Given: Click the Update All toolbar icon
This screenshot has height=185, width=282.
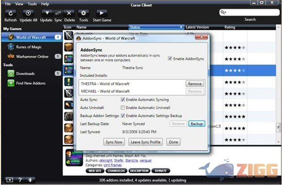Looking at the screenshot, I should pyautogui.click(x=28, y=13).
